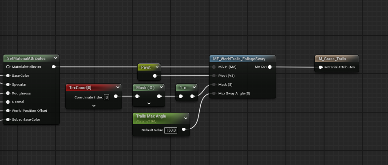The width and height of the screenshot is (388, 165).
Task: Select the Roughness input pin
Action: [x=8, y=93]
